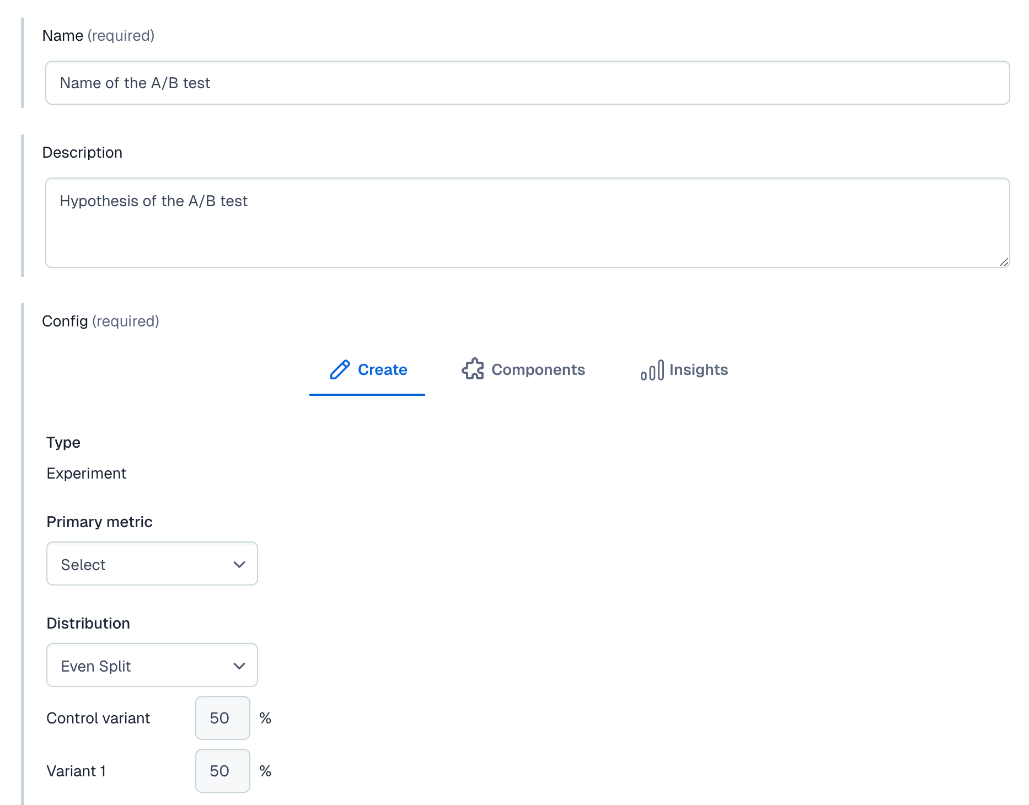
Task: Click the pencil icon on Create tab
Action: point(340,369)
